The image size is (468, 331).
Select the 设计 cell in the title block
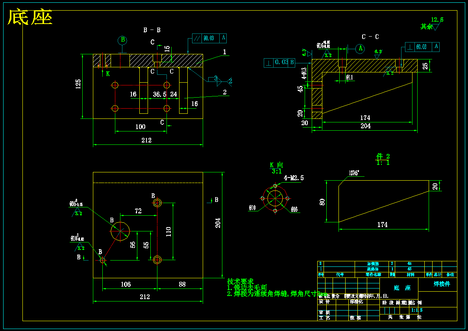click(x=325, y=302)
